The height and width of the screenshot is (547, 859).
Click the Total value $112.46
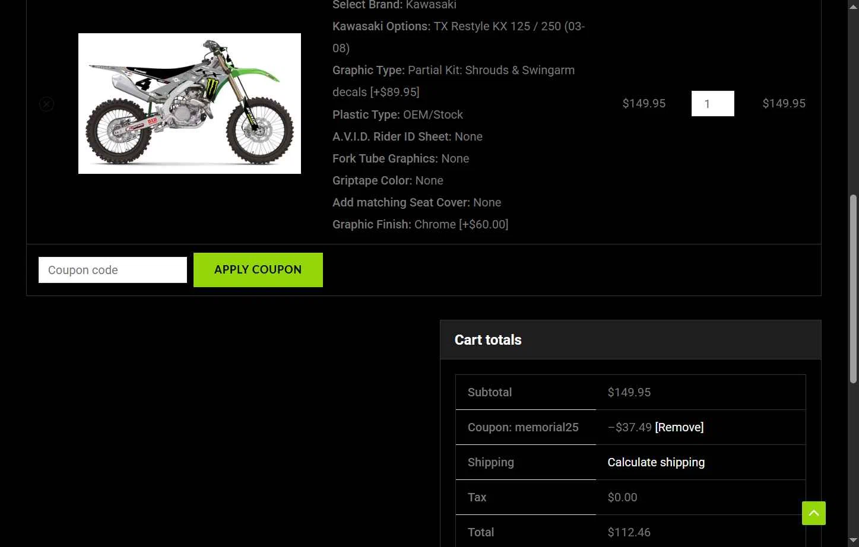click(629, 532)
